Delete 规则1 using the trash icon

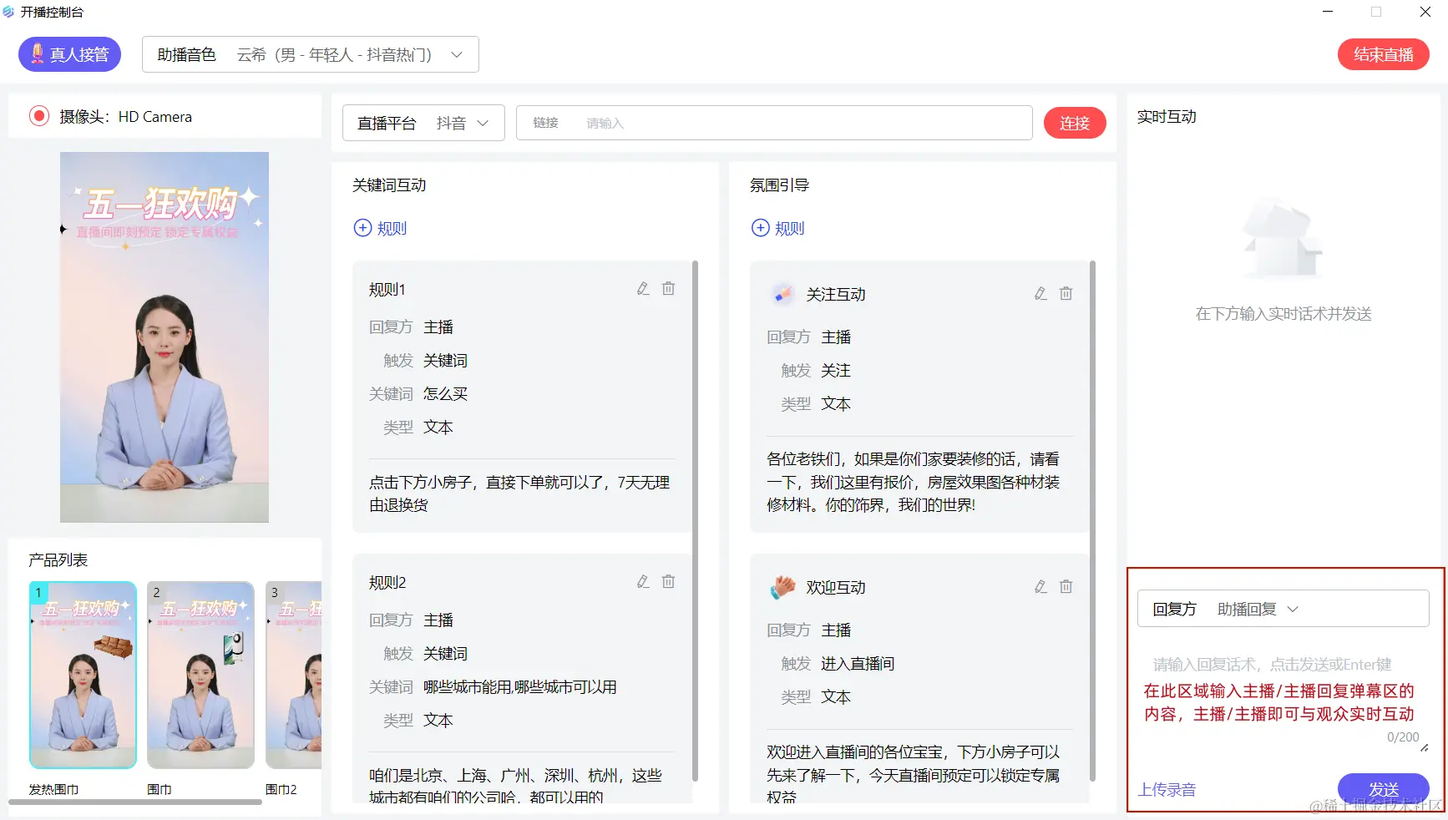(x=668, y=289)
